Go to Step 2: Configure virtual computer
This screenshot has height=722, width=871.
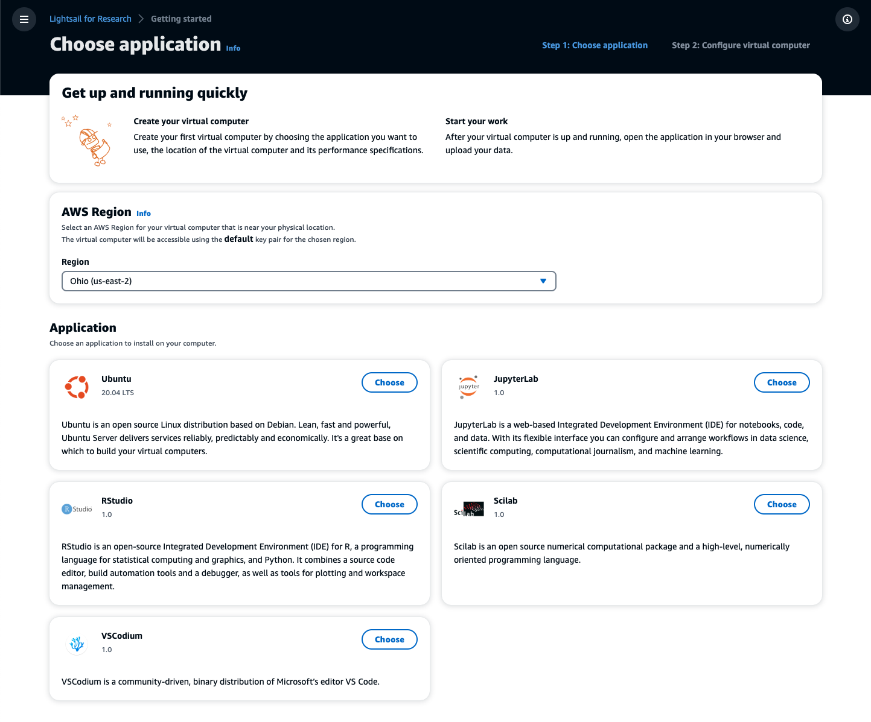coord(741,45)
